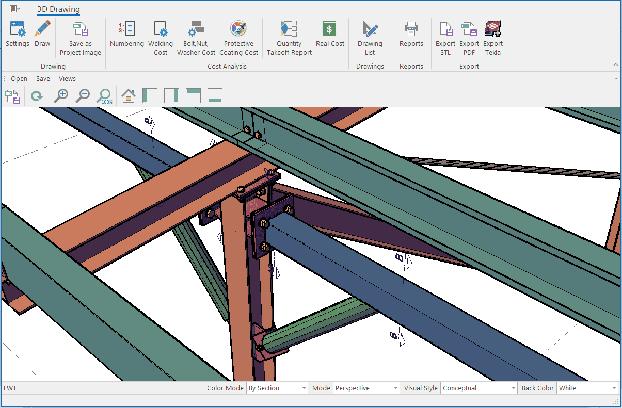Screen dimensions: 622x408
Task: Expand the Color Mode dropdown
Action: (304, 388)
